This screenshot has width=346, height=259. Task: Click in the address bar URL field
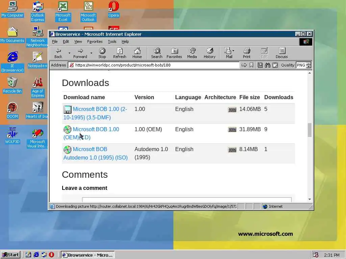coord(154,65)
